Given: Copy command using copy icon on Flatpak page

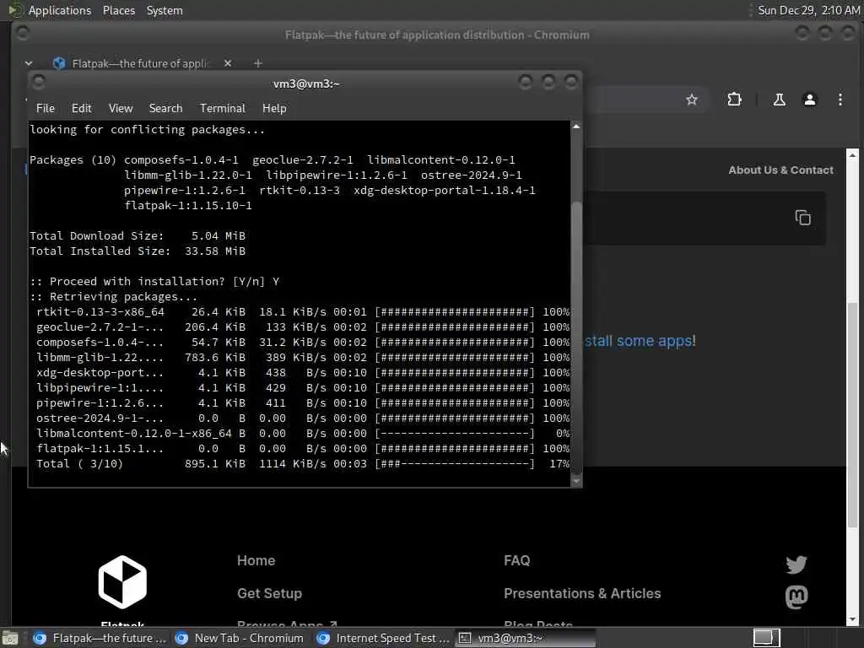Looking at the screenshot, I should click(803, 218).
